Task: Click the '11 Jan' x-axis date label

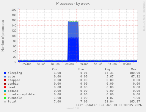Action: point(112,64)
